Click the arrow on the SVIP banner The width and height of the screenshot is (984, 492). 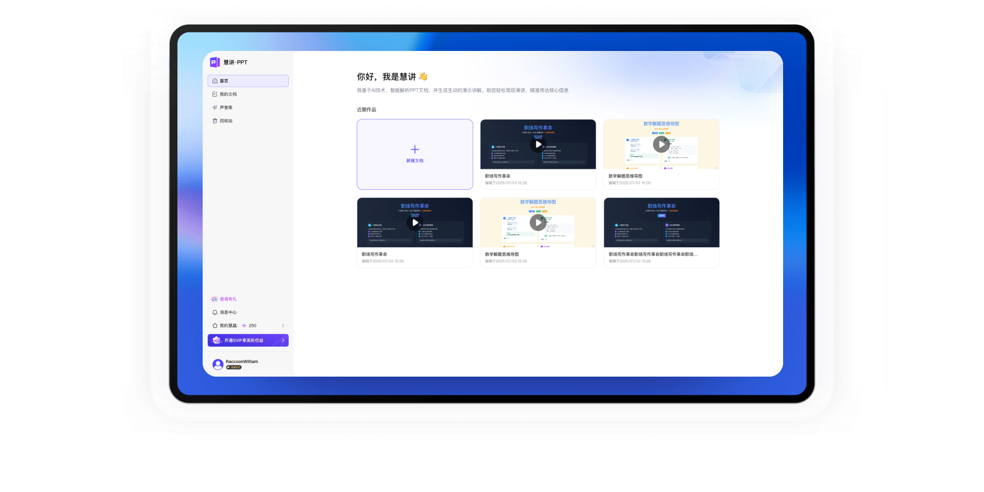[x=283, y=340]
